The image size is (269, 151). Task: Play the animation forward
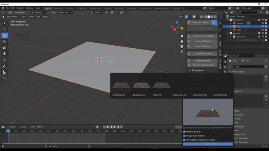click(x=115, y=127)
